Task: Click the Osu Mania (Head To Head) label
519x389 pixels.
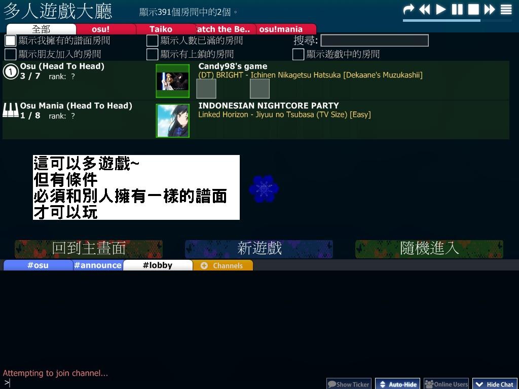Action: point(76,106)
